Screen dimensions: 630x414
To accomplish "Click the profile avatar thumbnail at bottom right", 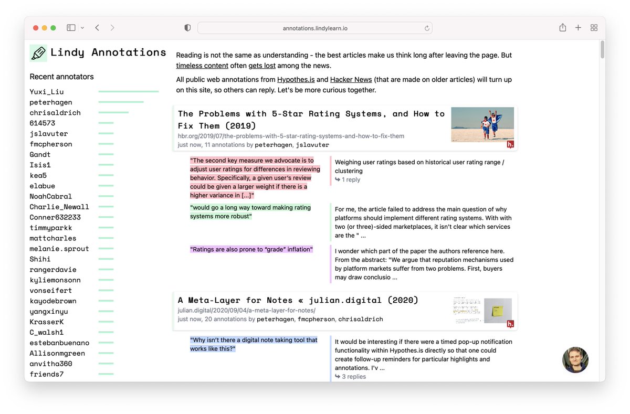I will click(x=575, y=360).
